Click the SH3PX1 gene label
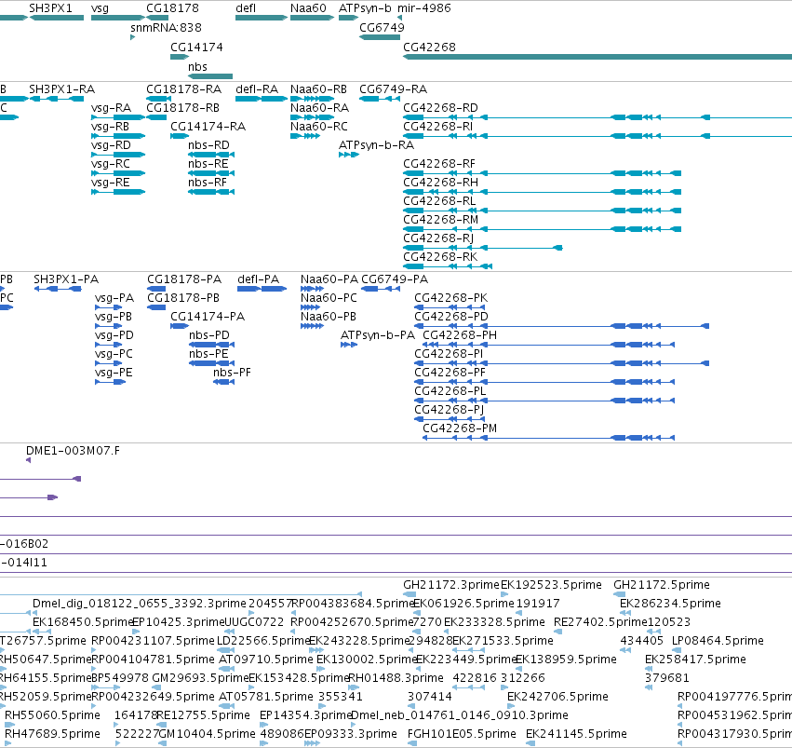 pyautogui.click(x=50, y=8)
